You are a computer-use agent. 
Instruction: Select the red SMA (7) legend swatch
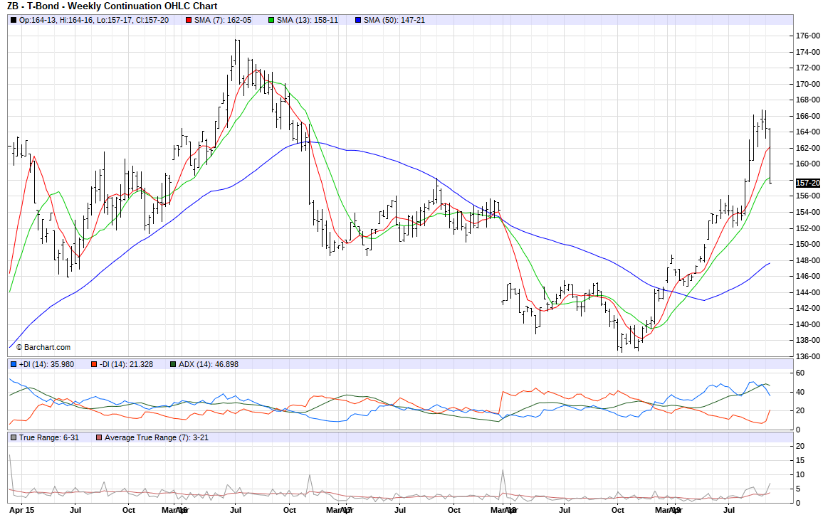coord(188,20)
